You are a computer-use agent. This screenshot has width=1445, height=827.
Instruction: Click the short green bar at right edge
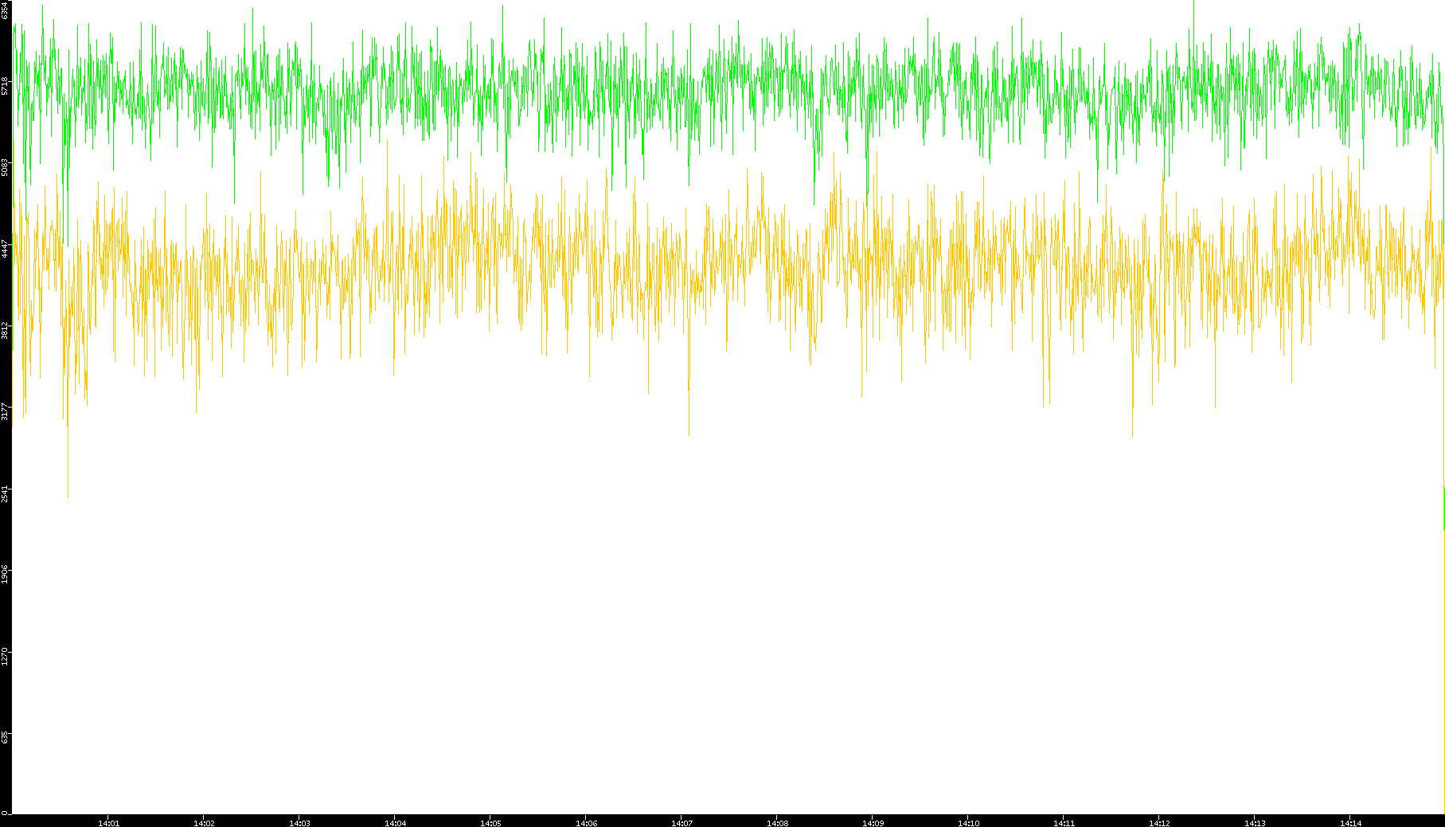[x=1443, y=508]
